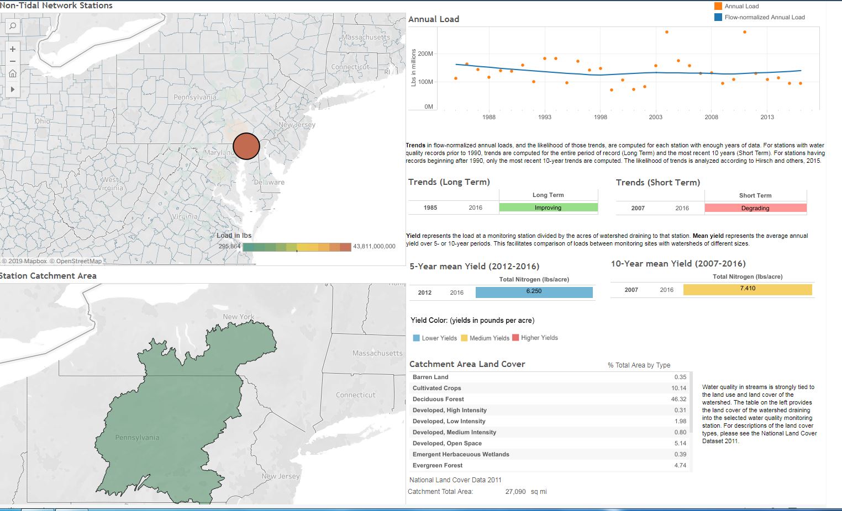Expand the map tools arrow flyout
This screenshot has height=511, width=842.
coord(12,89)
